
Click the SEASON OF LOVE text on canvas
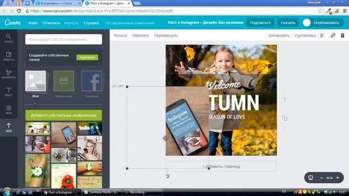(227, 117)
